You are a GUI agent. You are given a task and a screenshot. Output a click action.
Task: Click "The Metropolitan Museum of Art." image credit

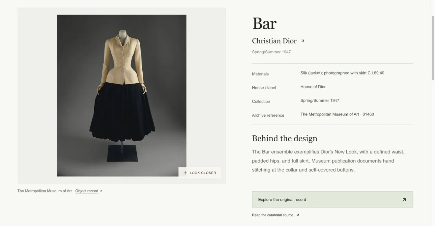45,191
